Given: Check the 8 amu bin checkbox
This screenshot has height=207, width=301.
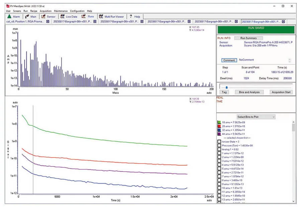Looking at the screenshot, I should tap(219, 180).
